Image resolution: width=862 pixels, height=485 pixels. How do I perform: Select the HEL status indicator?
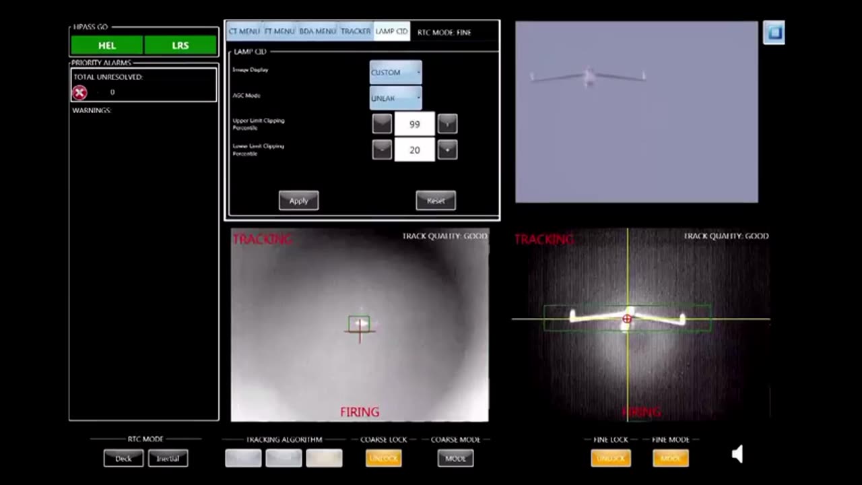coord(107,45)
